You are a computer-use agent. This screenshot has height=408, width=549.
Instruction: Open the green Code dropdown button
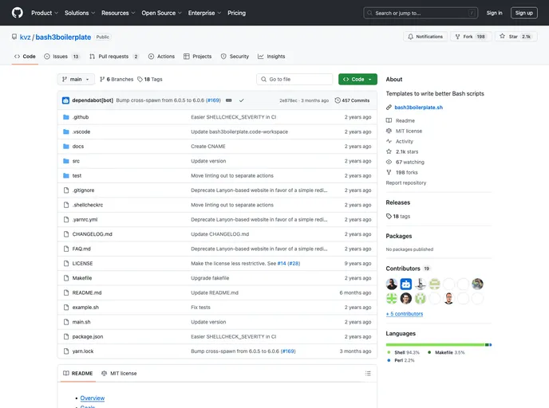(x=357, y=80)
